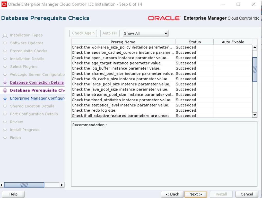Click the Cancel button
Viewport: 262px width, 198px height.
point(247,194)
